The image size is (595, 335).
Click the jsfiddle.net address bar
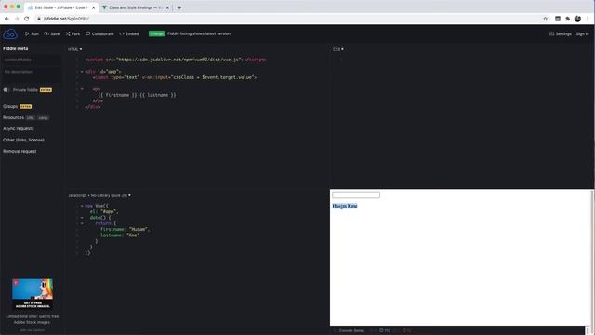[x=288, y=19]
